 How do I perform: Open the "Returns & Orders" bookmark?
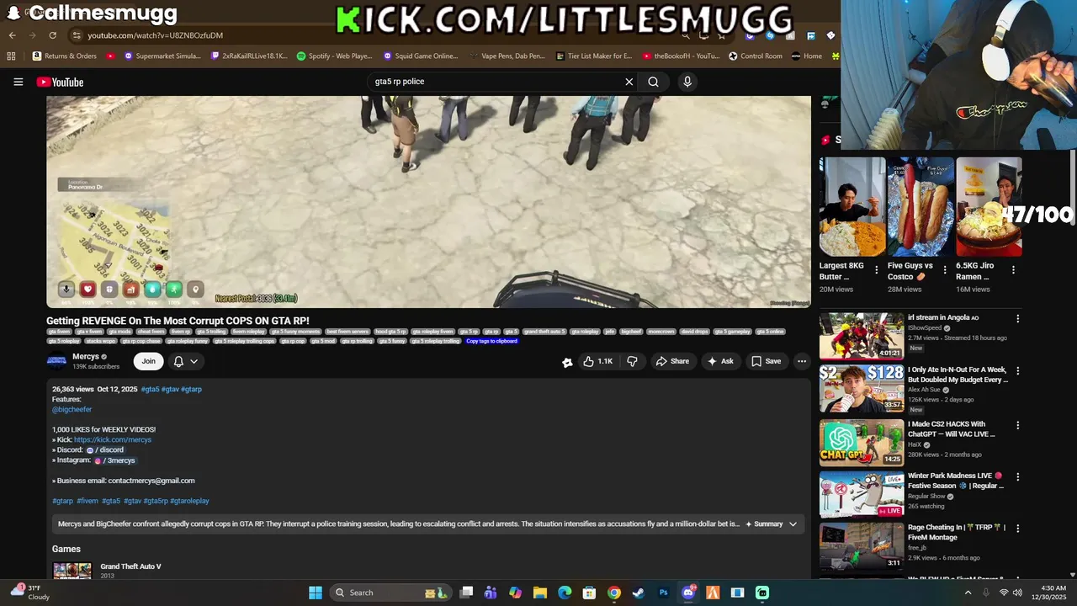[x=65, y=56]
